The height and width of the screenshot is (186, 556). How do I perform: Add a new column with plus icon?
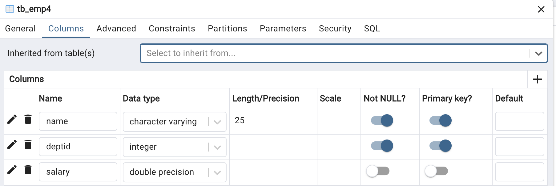pyautogui.click(x=538, y=79)
